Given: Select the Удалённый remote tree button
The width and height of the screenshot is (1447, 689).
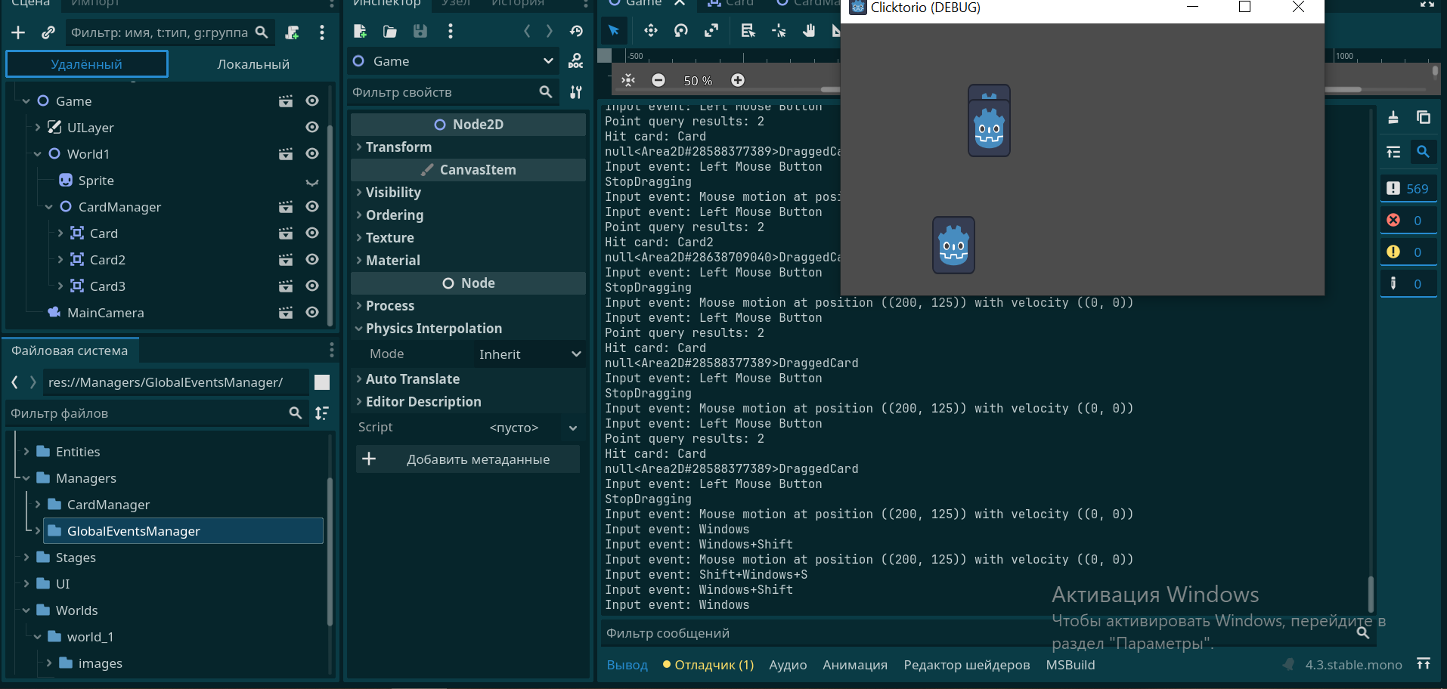Looking at the screenshot, I should coord(87,64).
